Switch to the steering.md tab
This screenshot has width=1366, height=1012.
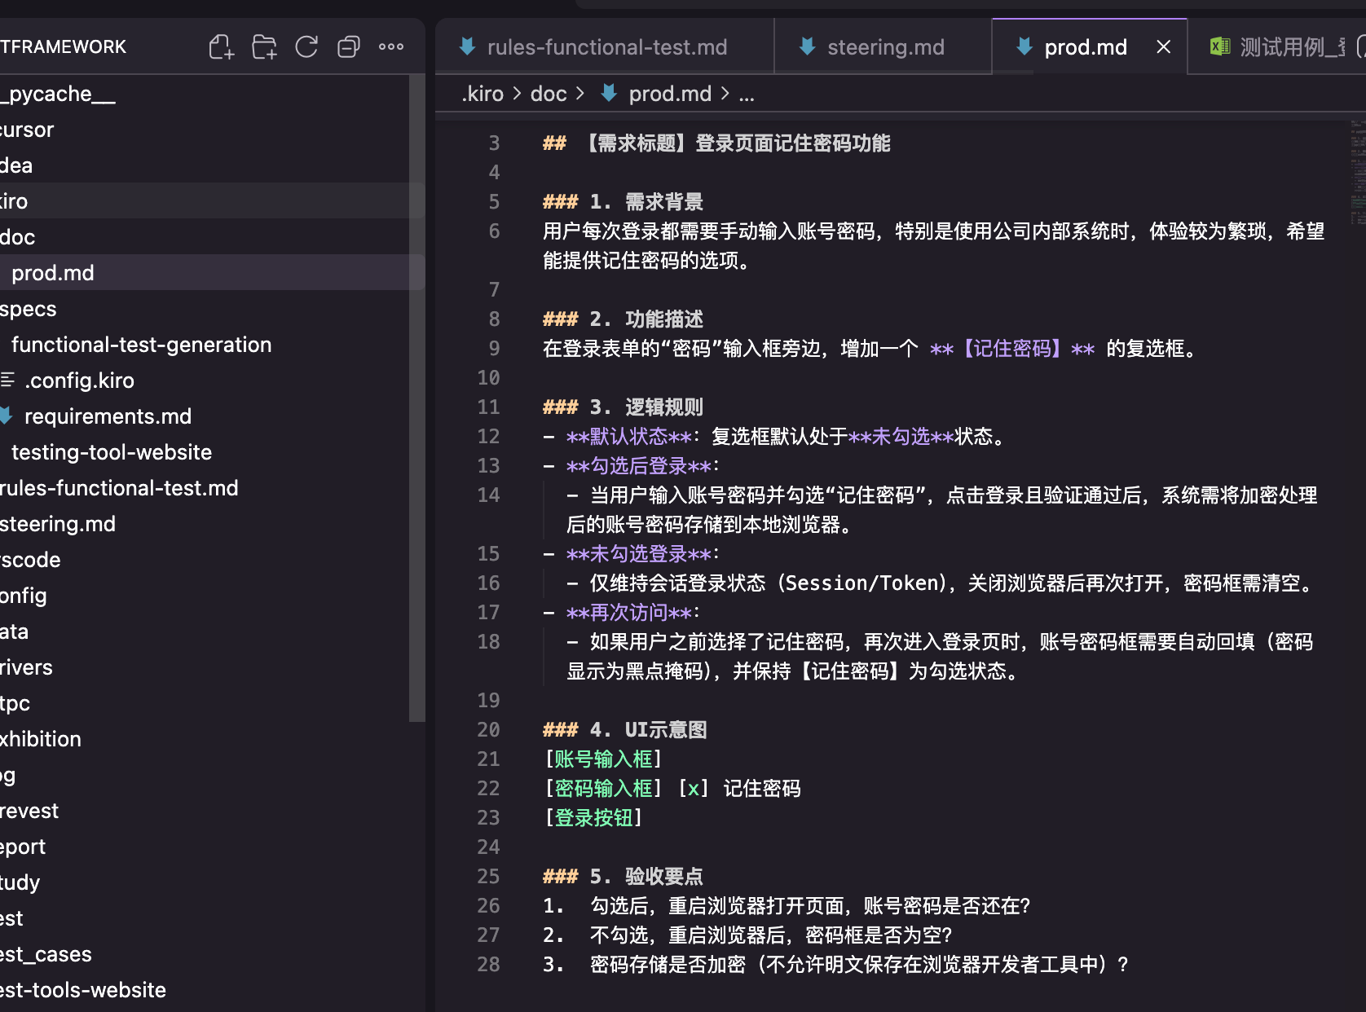coord(884,46)
